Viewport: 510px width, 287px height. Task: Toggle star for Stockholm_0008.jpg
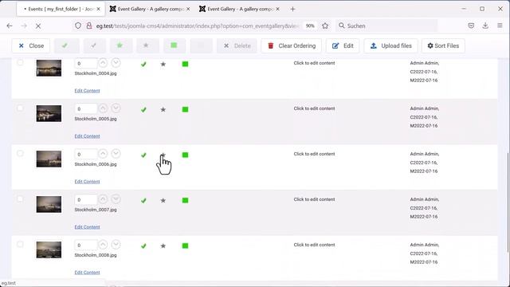[163, 246]
